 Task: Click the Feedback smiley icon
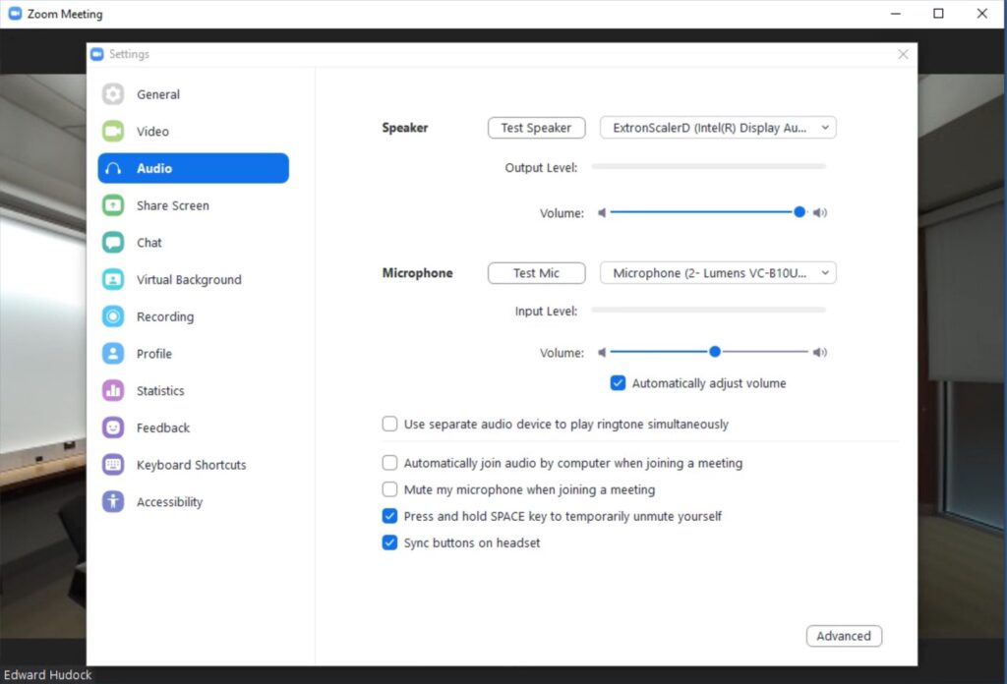[113, 427]
